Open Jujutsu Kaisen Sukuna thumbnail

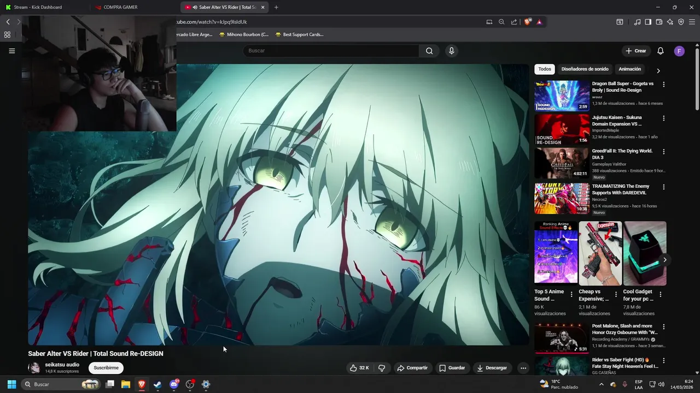coord(562,129)
